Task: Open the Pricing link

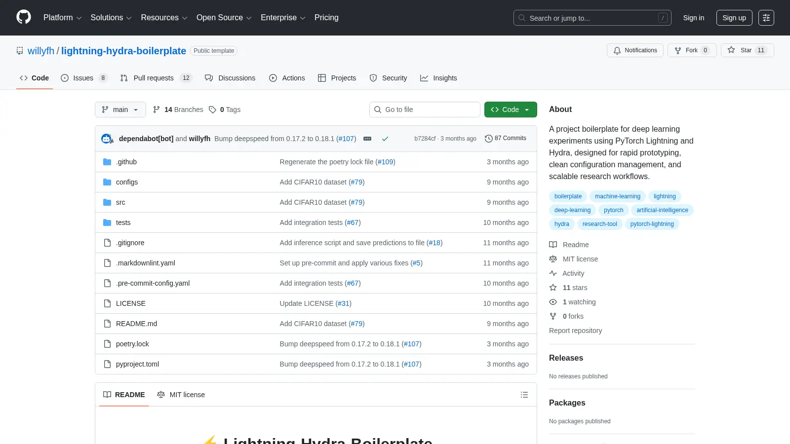Action: (x=326, y=18)
